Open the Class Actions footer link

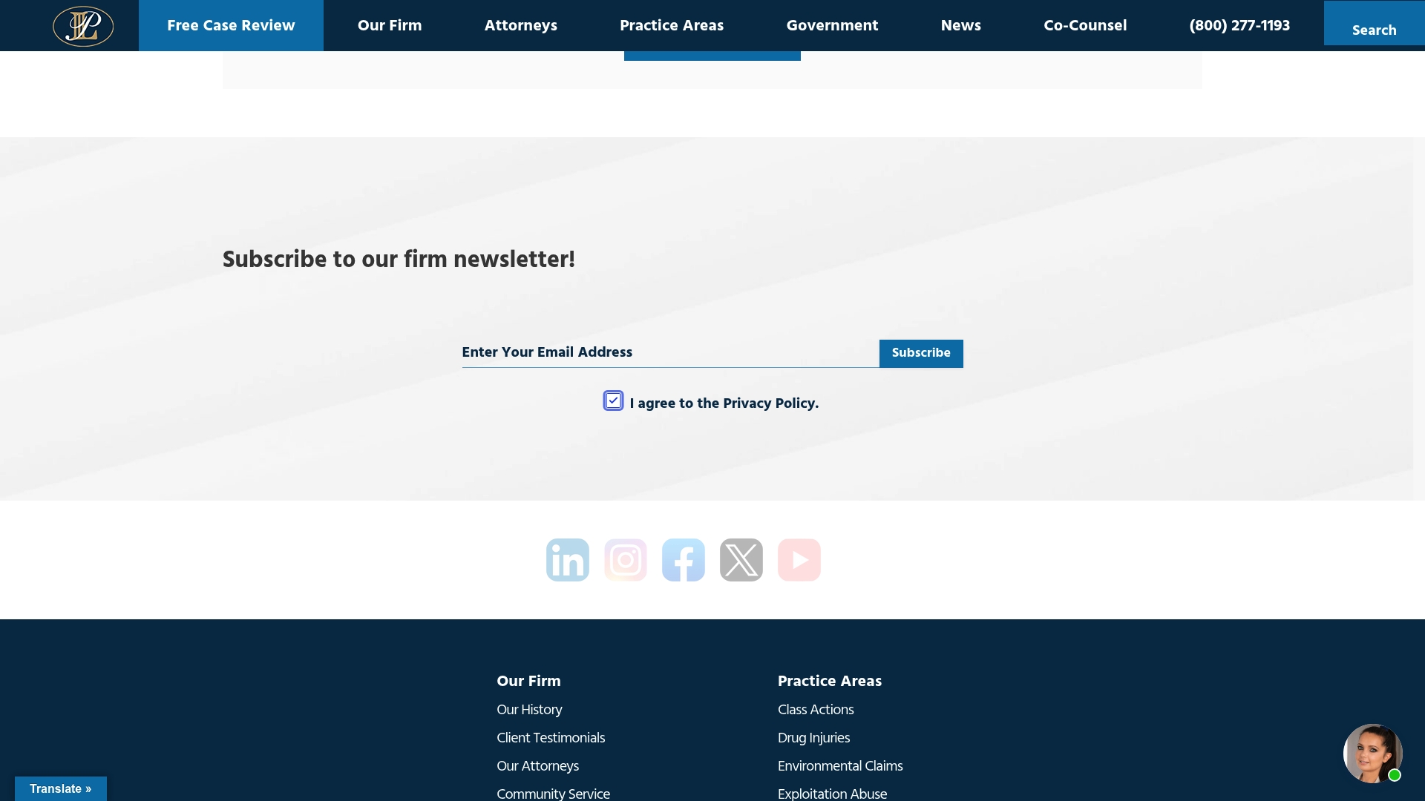(x=816, y=710)
